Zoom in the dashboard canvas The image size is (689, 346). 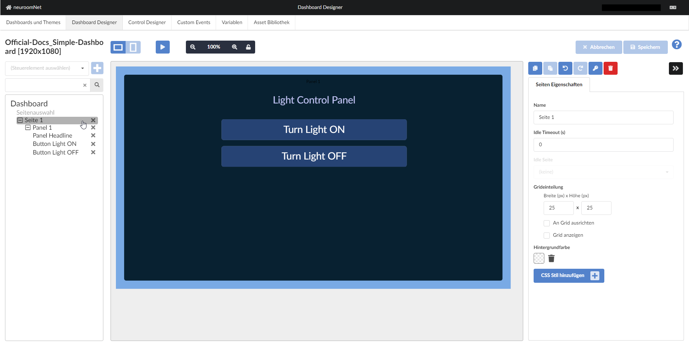click(x=235, y=47)
